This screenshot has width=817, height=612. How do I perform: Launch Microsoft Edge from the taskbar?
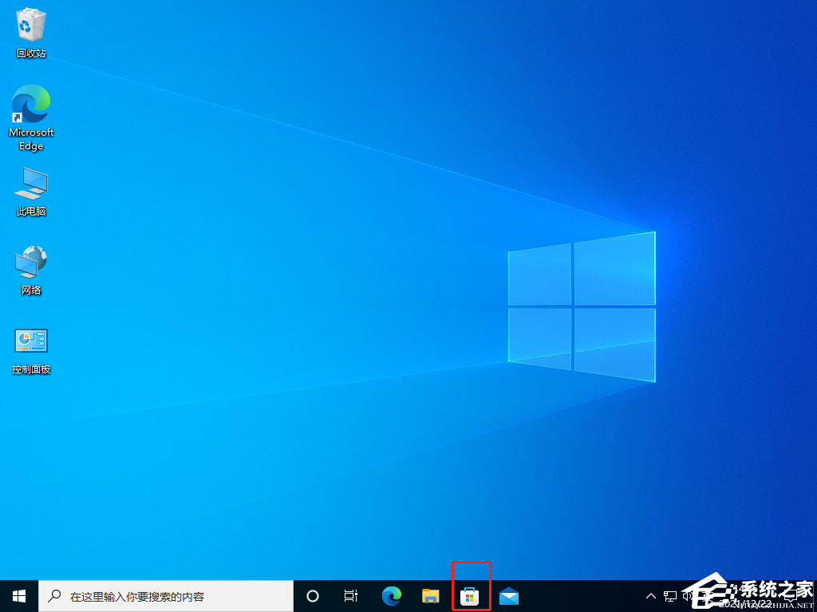[x=391, y=596]
